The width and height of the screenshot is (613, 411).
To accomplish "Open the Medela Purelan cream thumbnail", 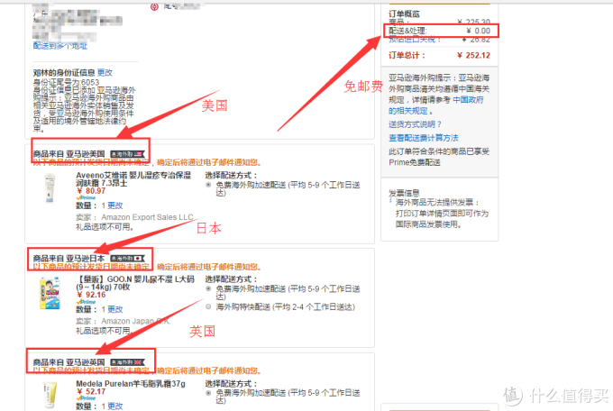I will point(52,395).
